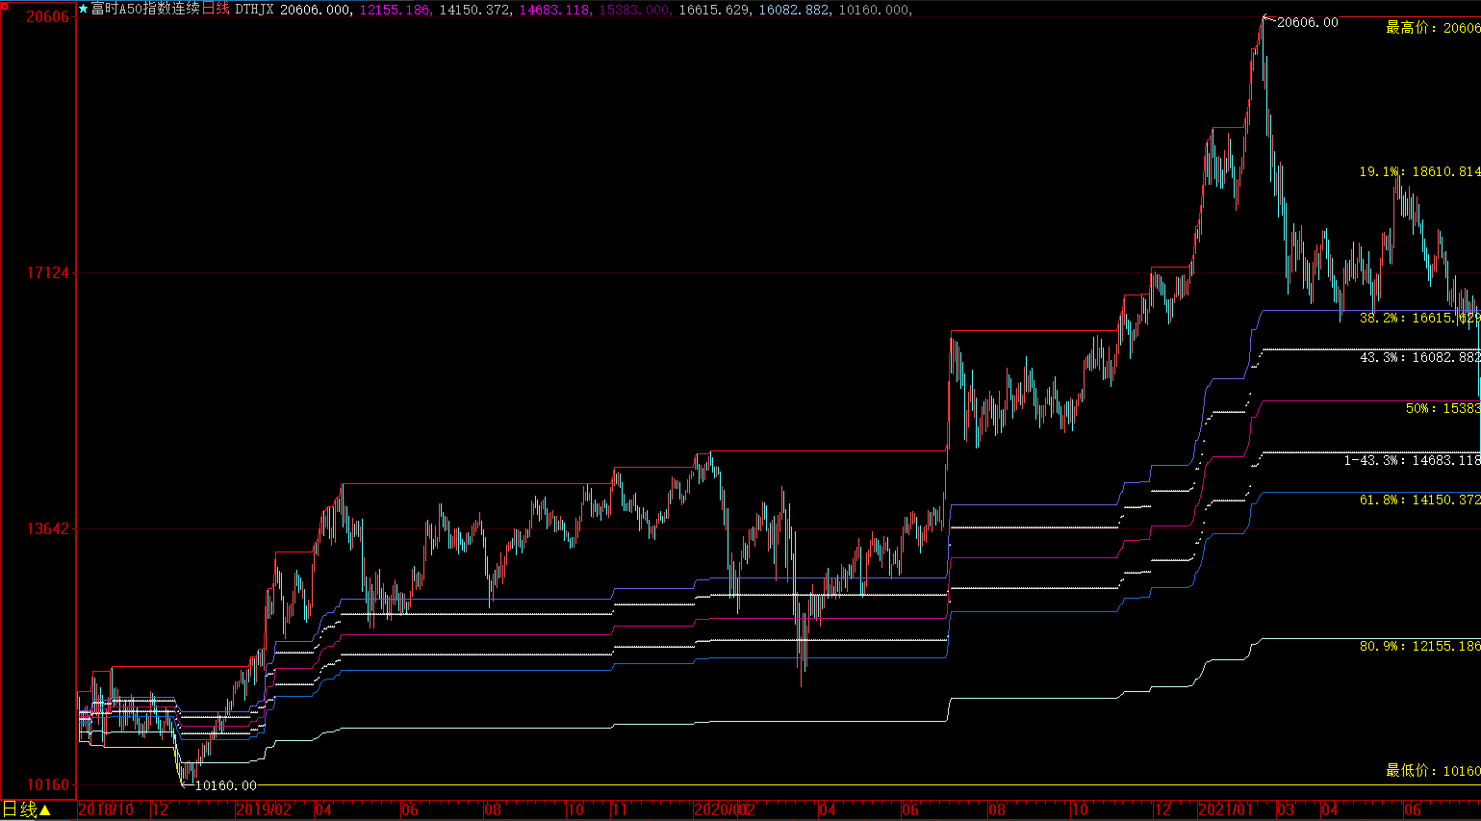Click the 富时A50指数连续 title text
Screen dimensions: 1481x821
pos(145,10)
